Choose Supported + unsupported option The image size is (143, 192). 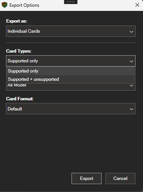pyautogui.click(x=71, y=79)
